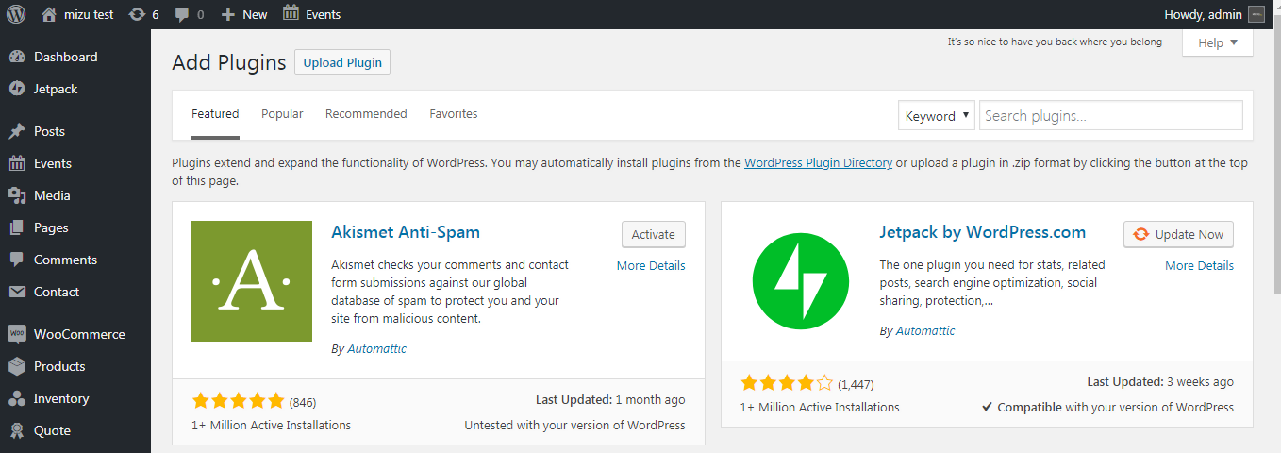The height and width of the screenshot is (453, 1281).
Task: Select the Recommended tab
Action: (x=366, y=113)
